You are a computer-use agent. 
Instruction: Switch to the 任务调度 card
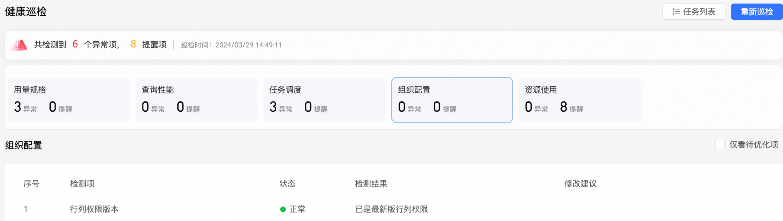click(324, 100)
